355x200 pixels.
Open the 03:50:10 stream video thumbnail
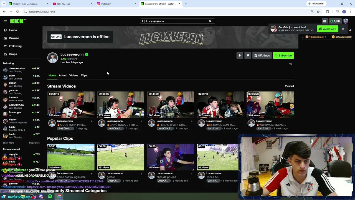click(x=71, y=105)
